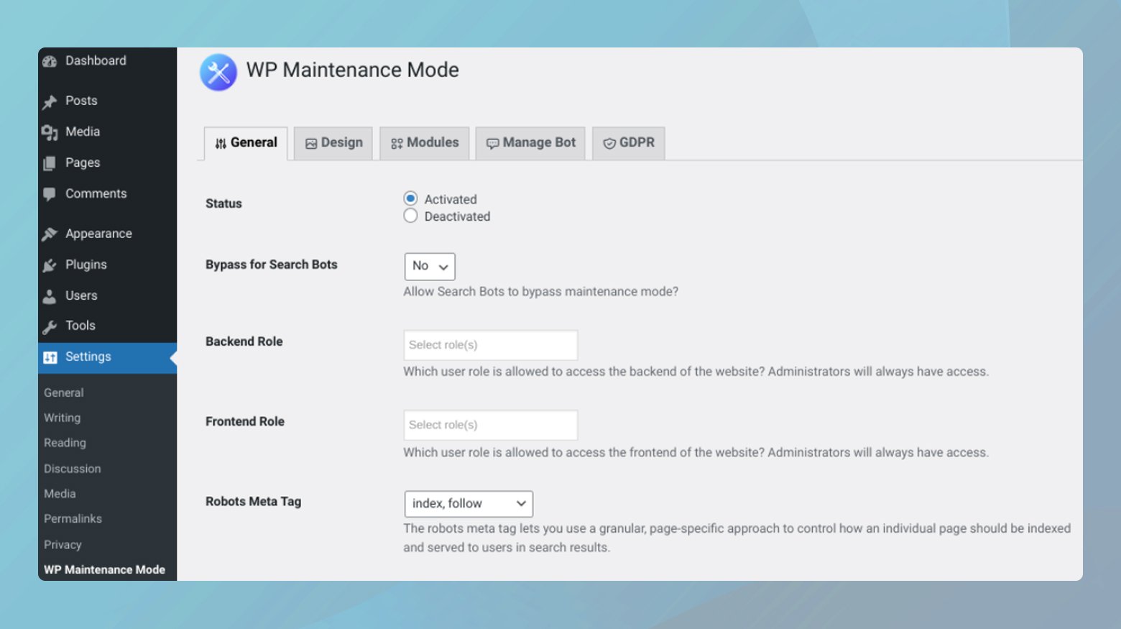The width and height of the screenshot is (1121, 629).
Task: Switch to the Design tab
Action: [x=333, y=143]
